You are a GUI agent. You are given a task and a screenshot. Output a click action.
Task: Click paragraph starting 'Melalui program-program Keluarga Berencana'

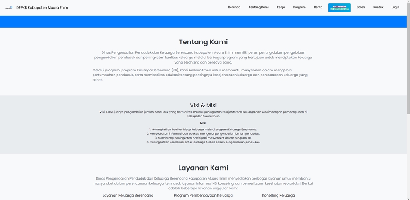point(200,75)
